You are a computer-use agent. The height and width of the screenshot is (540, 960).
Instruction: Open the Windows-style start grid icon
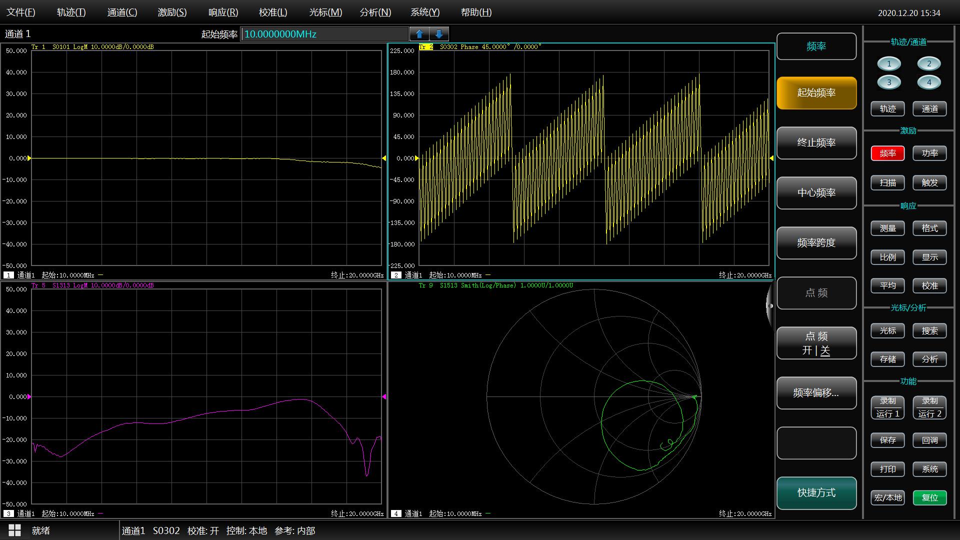pos(15,530)
